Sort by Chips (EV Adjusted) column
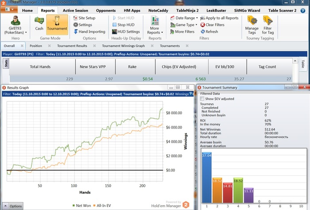310x210 pixels. tap(182, 66)
